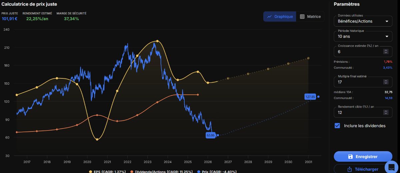Click the EPS data point at 2023 peak
Screen dimensions: 400x173
click(157, 41)
